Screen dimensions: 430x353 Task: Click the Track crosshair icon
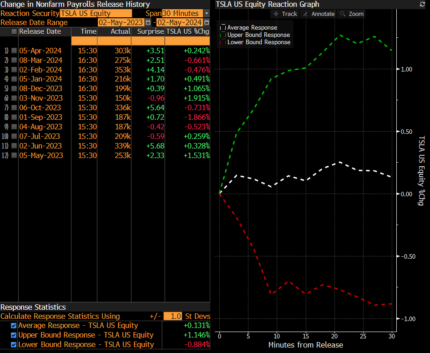276,14
